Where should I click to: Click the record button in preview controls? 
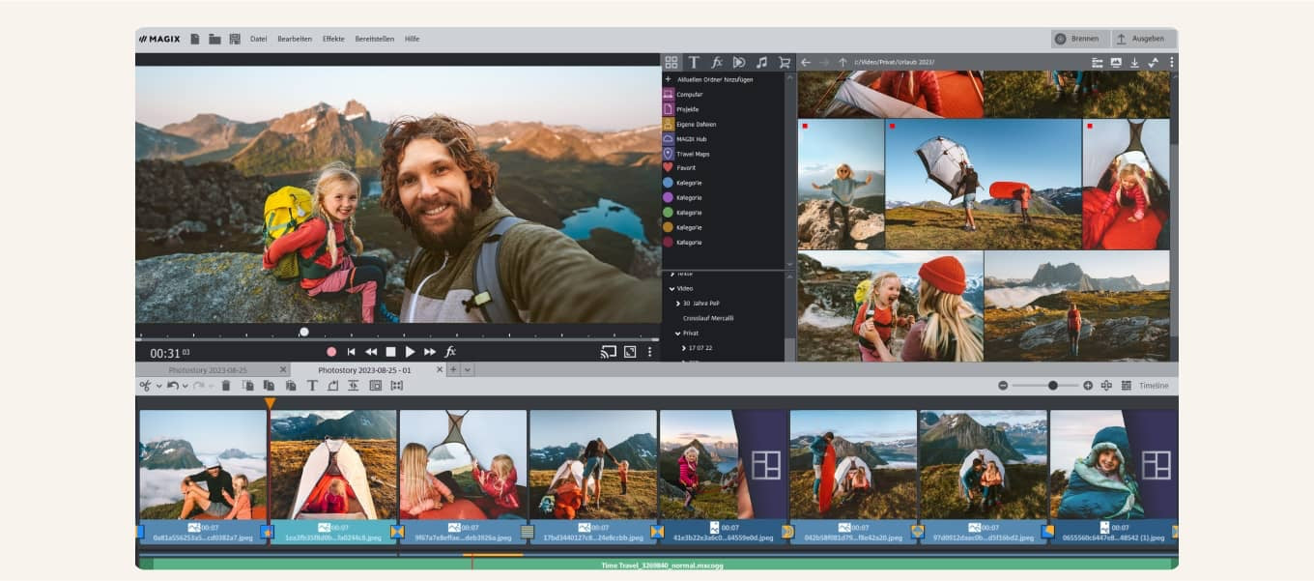pyautogui.click(x=331, y=352)
